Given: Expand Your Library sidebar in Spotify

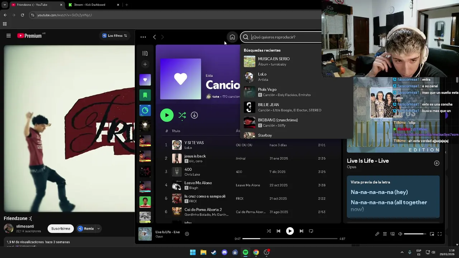Looking at the screenshot, I should 145,53.
